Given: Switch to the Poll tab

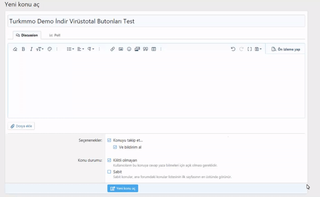Looking at the screenshot, I should pyautogui.click(x=55, y=35).
